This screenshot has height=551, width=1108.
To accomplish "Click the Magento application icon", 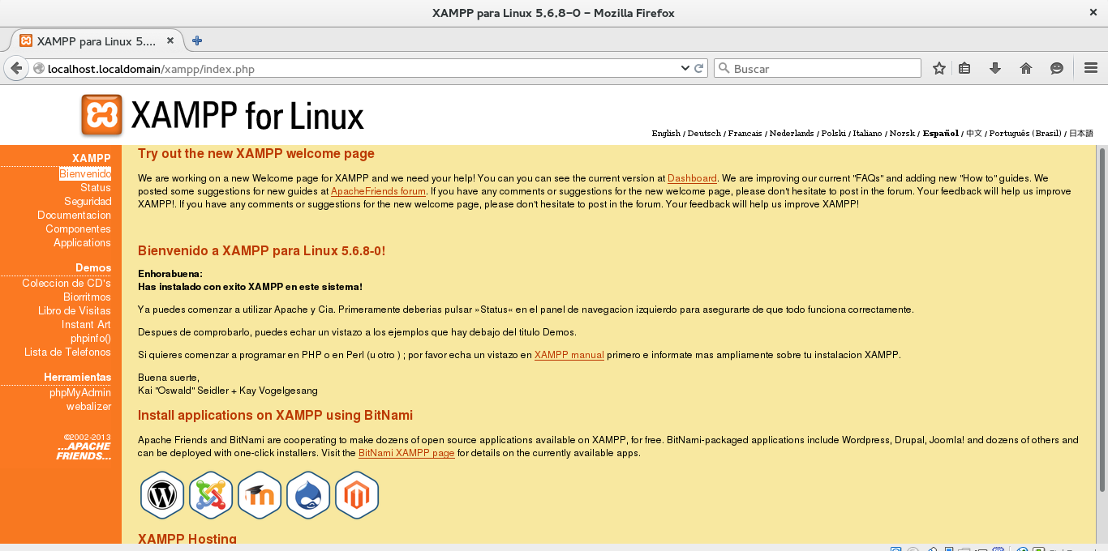I will [x=357, y=495].
